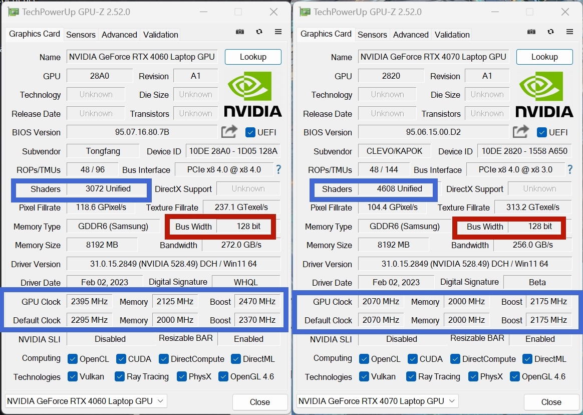This screenshot has height=415, width=583.
Task: Switch to Sensors tab in RTX 4070 window
Action: point(372,35)
